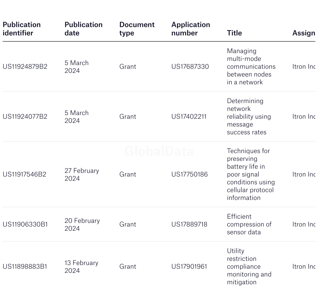Click the Title column header
This screenshot has height=302, width=318.
click(x=234, y=33)
